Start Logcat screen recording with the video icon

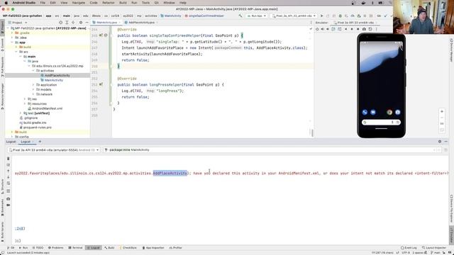9,205
